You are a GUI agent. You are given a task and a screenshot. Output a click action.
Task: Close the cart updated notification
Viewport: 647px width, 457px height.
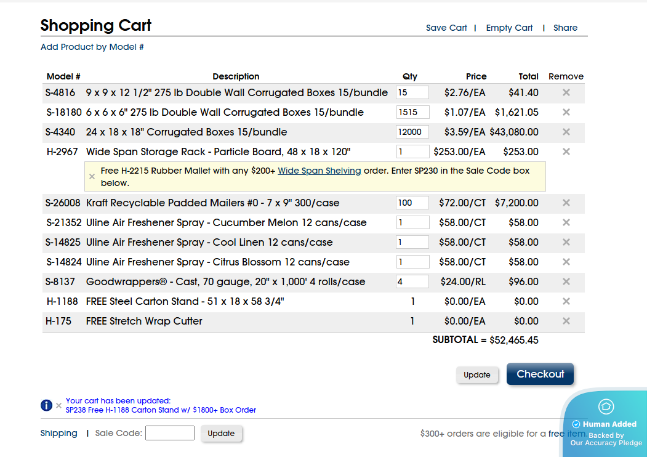click(x=59, y=405)
